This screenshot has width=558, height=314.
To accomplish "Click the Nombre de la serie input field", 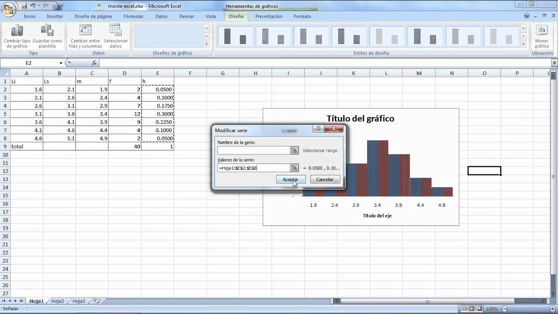I will click(254, 150).
